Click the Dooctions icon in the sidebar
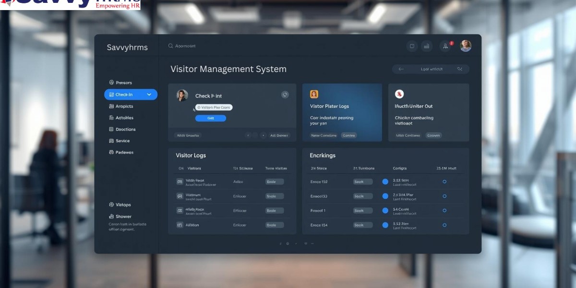576x288 pixels. click(111, 129)
